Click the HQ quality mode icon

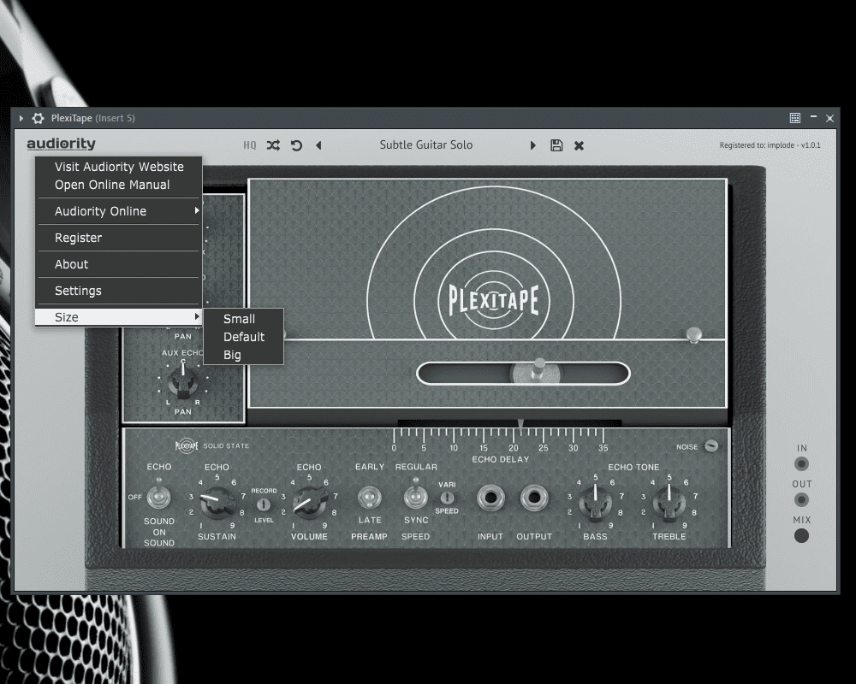249,145
